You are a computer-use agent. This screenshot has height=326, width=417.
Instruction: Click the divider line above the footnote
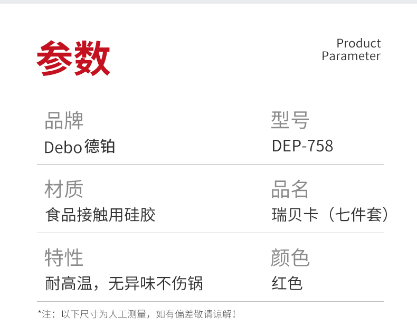[210, 301]
